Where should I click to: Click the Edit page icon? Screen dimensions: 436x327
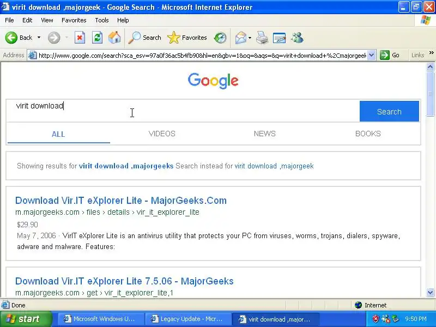[x=280, y=38]
